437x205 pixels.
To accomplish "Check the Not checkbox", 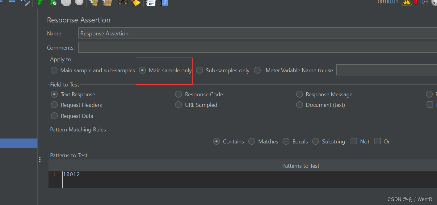I will (x=354, y=141).
